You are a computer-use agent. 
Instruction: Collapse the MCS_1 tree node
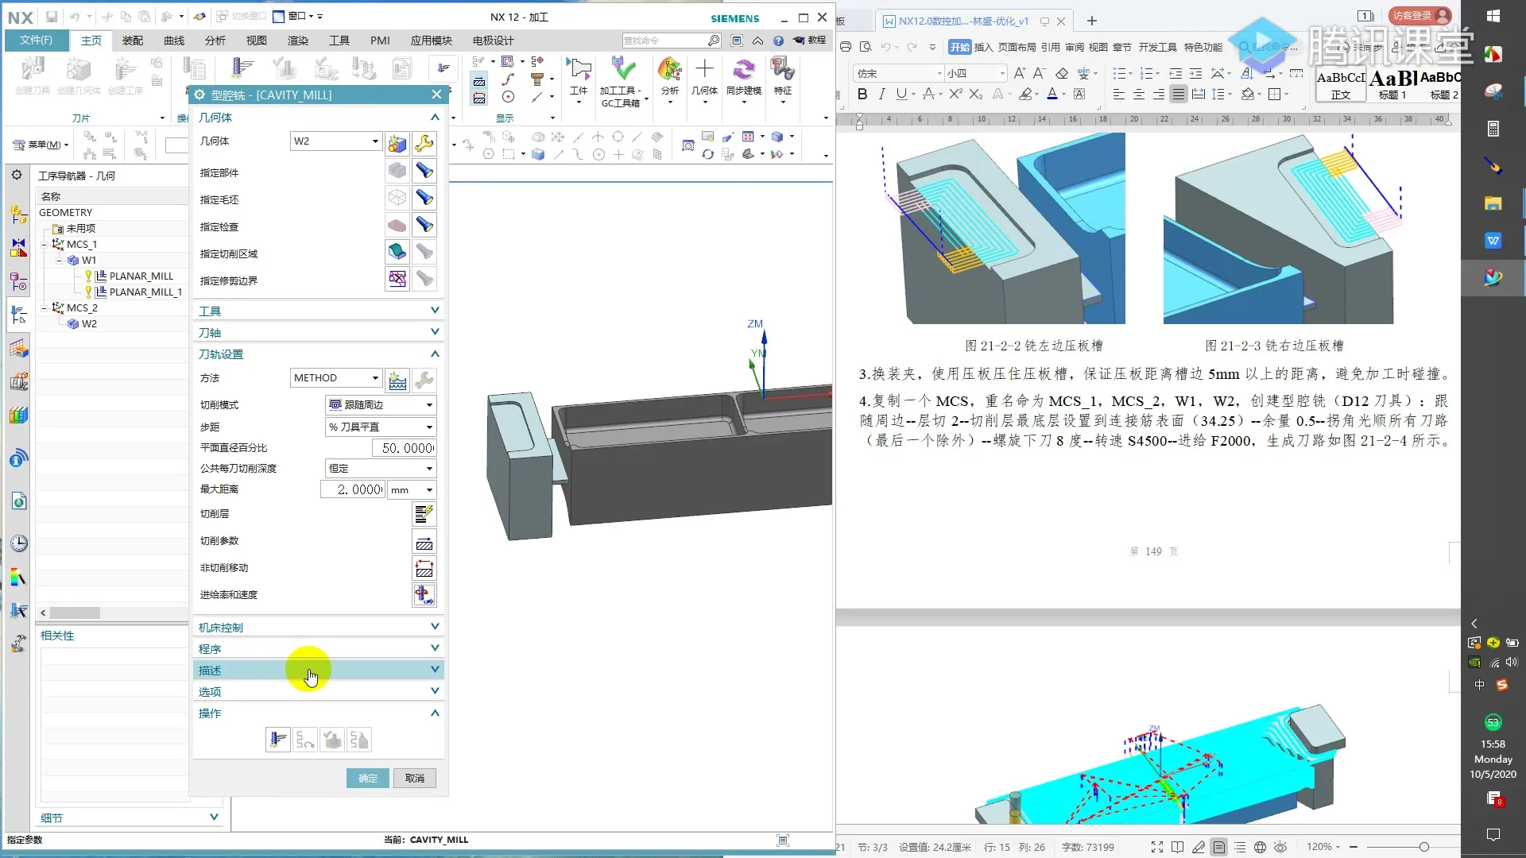tap(45, 245)
